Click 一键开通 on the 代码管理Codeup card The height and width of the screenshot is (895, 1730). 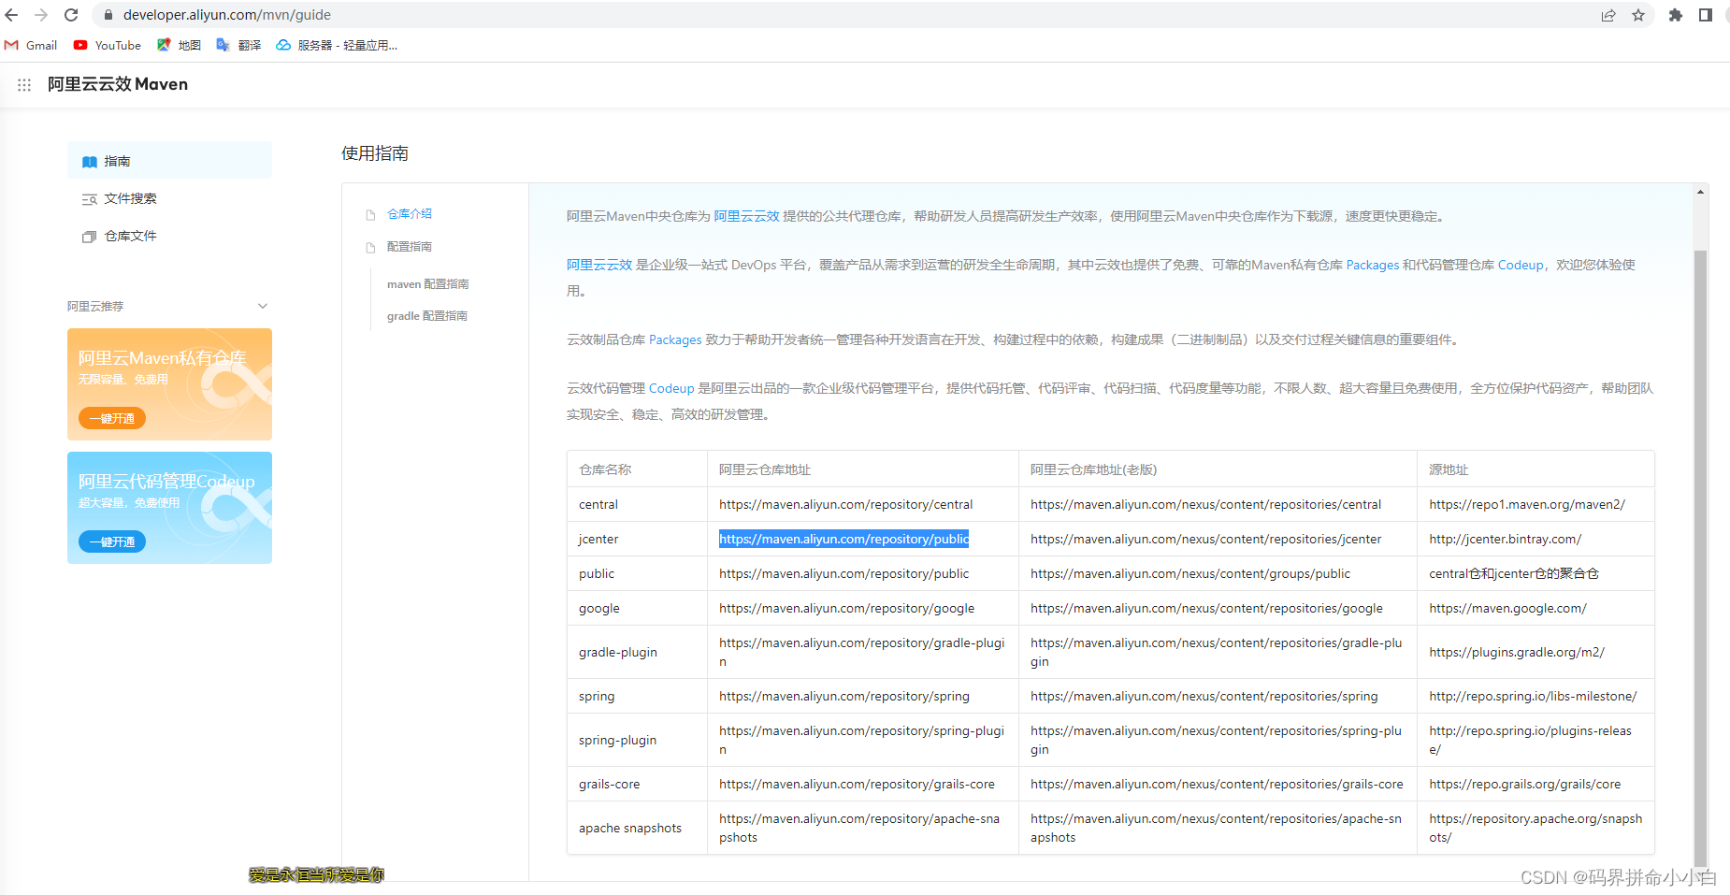[x=112, y=541]
